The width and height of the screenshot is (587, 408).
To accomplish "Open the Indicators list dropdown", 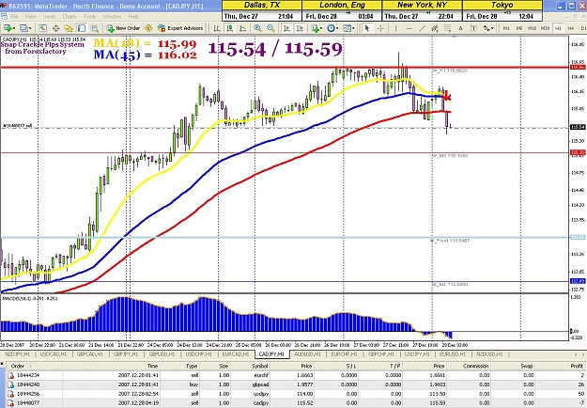I will pyautogui.click(x=317, y=28).
